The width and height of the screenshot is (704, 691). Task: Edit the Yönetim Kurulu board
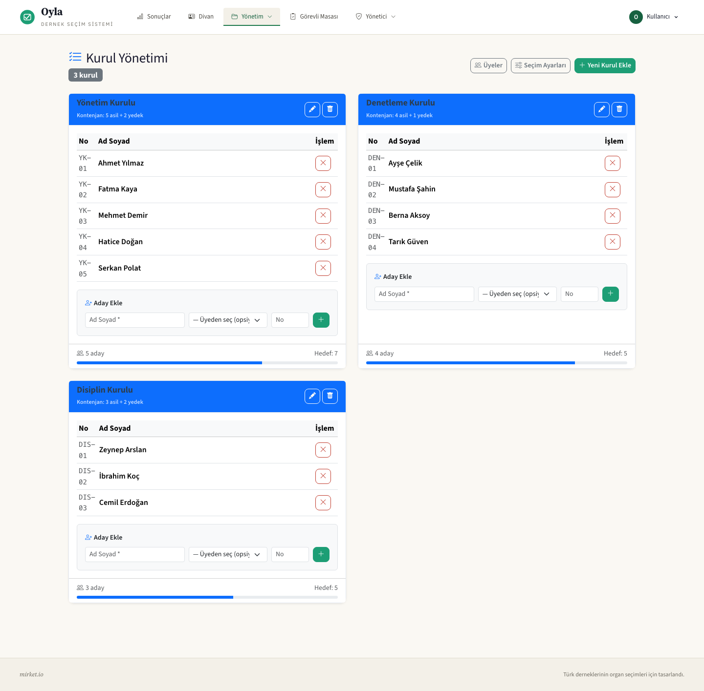click(x=312, y=109)
